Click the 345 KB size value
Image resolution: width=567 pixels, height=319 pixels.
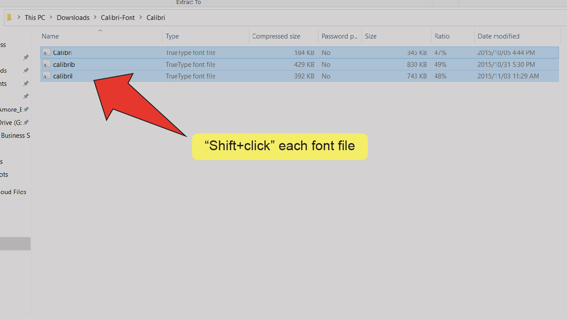[417, 53]
